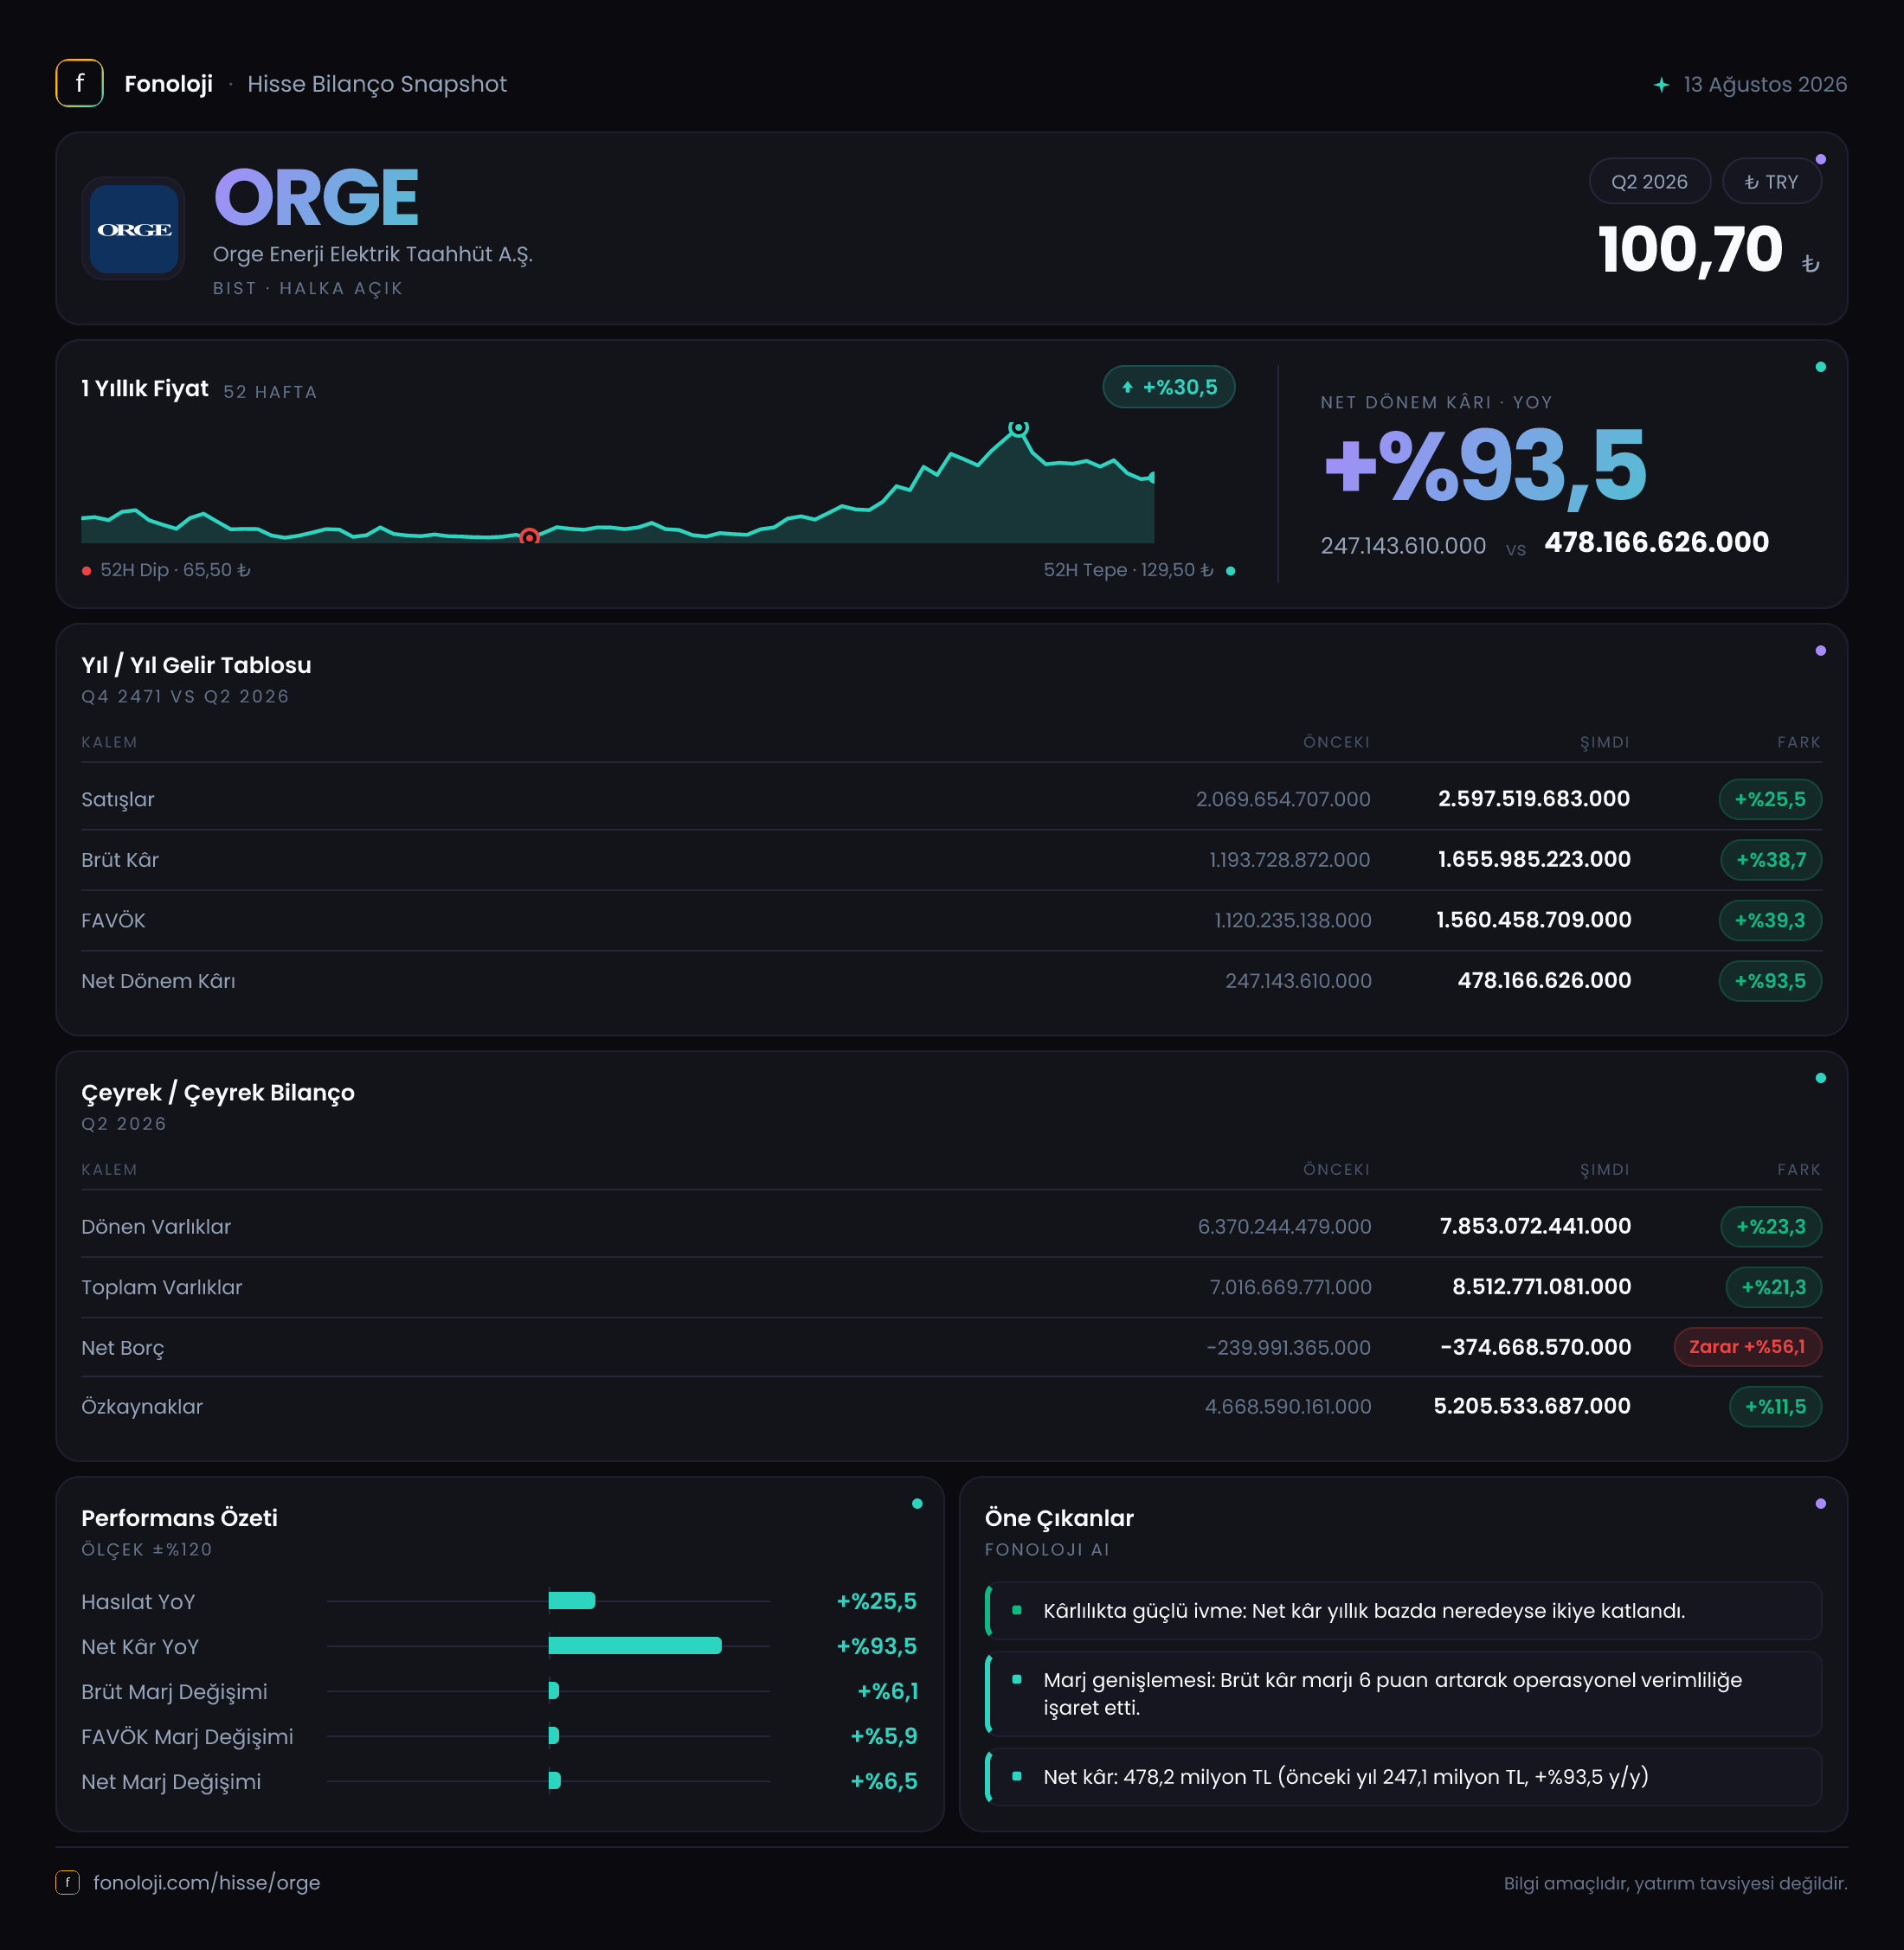Click the Zarar +%56,1 red badge
1904x1950 pixels.
pos(1747,1346)
